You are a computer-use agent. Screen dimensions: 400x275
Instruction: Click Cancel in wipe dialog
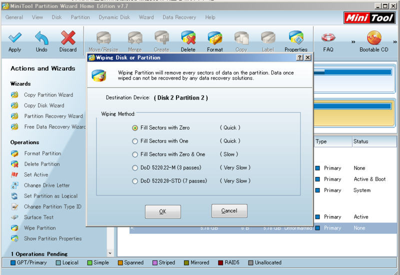coord(229,210)
